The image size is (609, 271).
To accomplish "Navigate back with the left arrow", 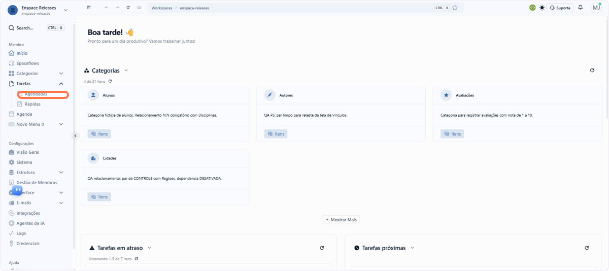I will [106, 8].
